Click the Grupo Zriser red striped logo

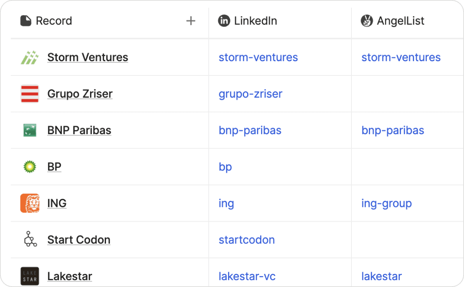click(x=30, y=94)
